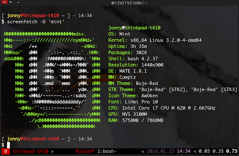Click 'Uptime: 3h 35m' line
This screenshot has height=156, width=239.
(128, 46)
